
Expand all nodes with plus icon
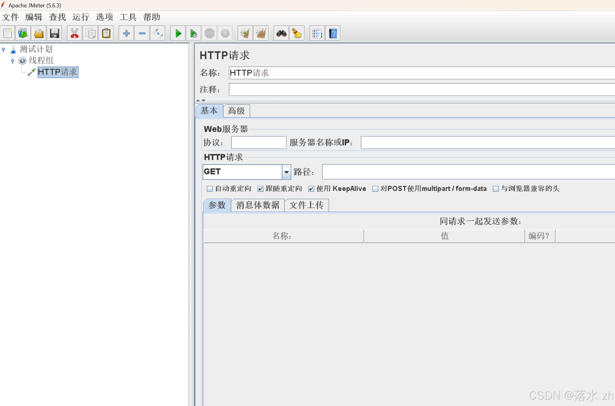click(126, 33)
